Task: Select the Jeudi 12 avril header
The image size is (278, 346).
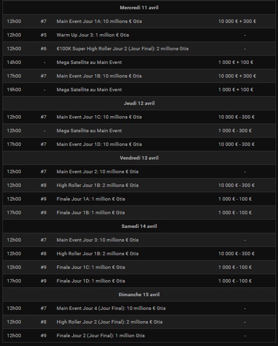Action: pyautogui.click(x=139, y=103)
